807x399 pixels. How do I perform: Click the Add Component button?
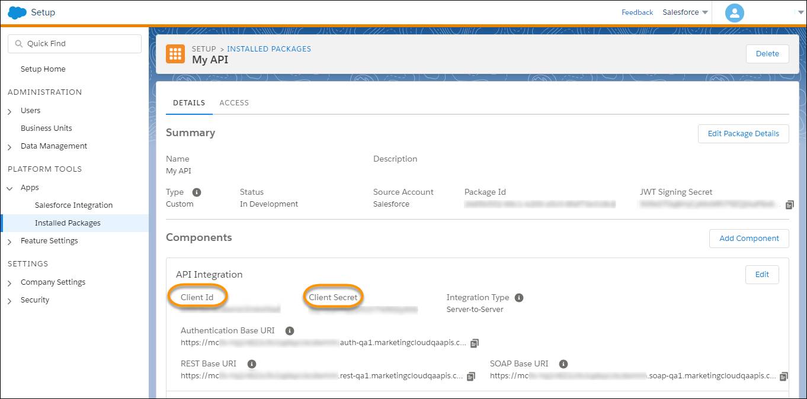click(x=749, y=239)
